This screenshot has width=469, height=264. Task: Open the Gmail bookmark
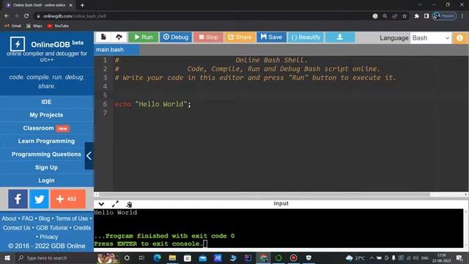(x=13, y=26)
